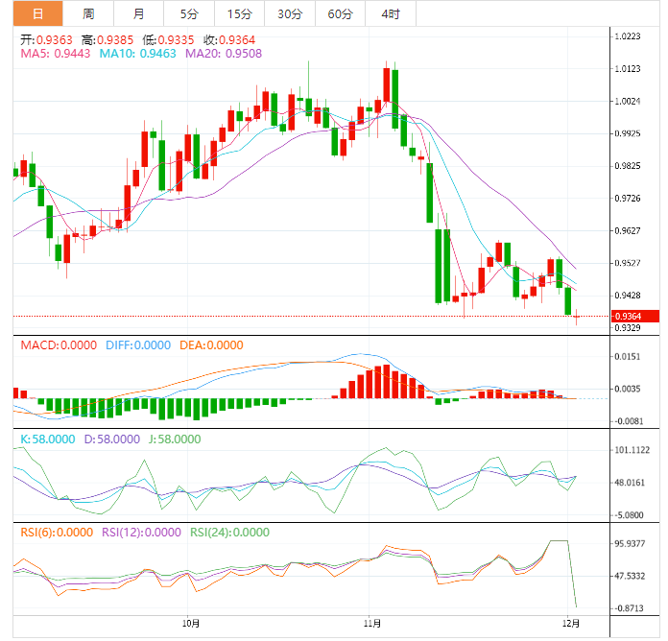Screen dimensions: 668x641
Task: Open the 5分 timeframe tab
Action: pyautogui.click(x=189, y=14)
